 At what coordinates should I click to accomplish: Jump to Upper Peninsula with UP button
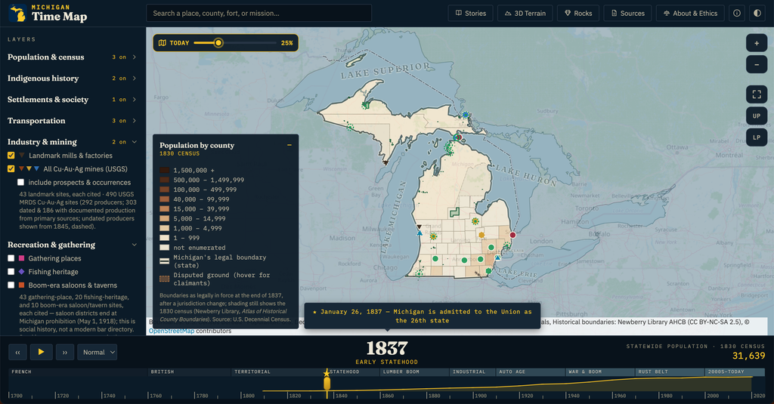(756, 116)
